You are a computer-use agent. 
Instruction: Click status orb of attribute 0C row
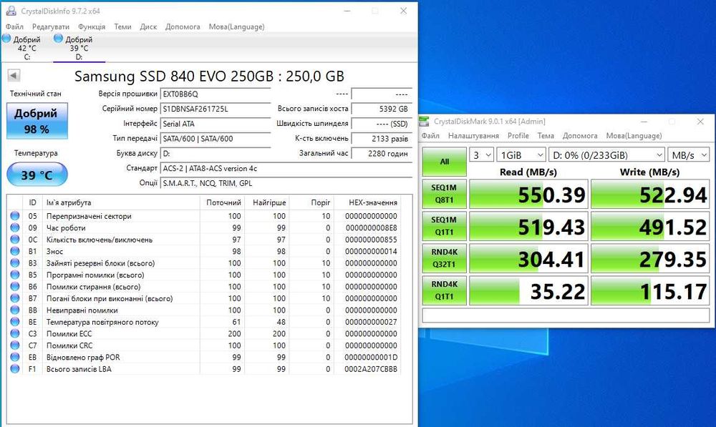14,240
